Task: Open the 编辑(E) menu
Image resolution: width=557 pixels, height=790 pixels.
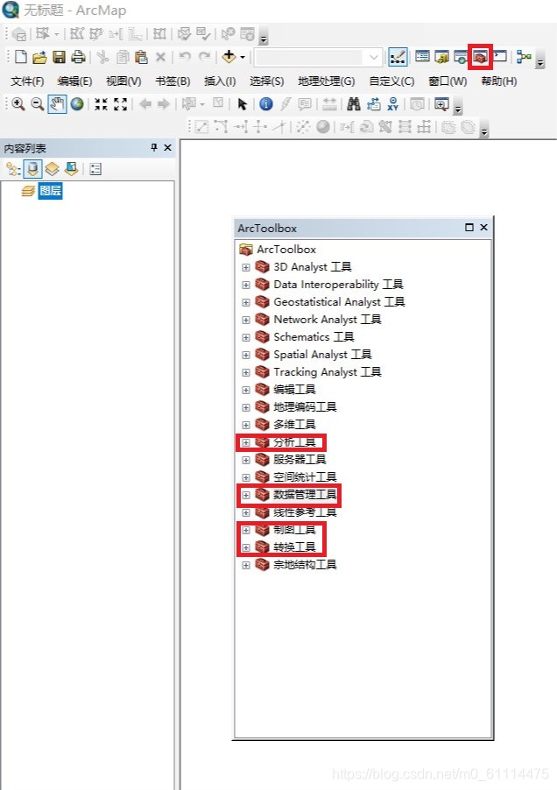Action: [74, 81]
